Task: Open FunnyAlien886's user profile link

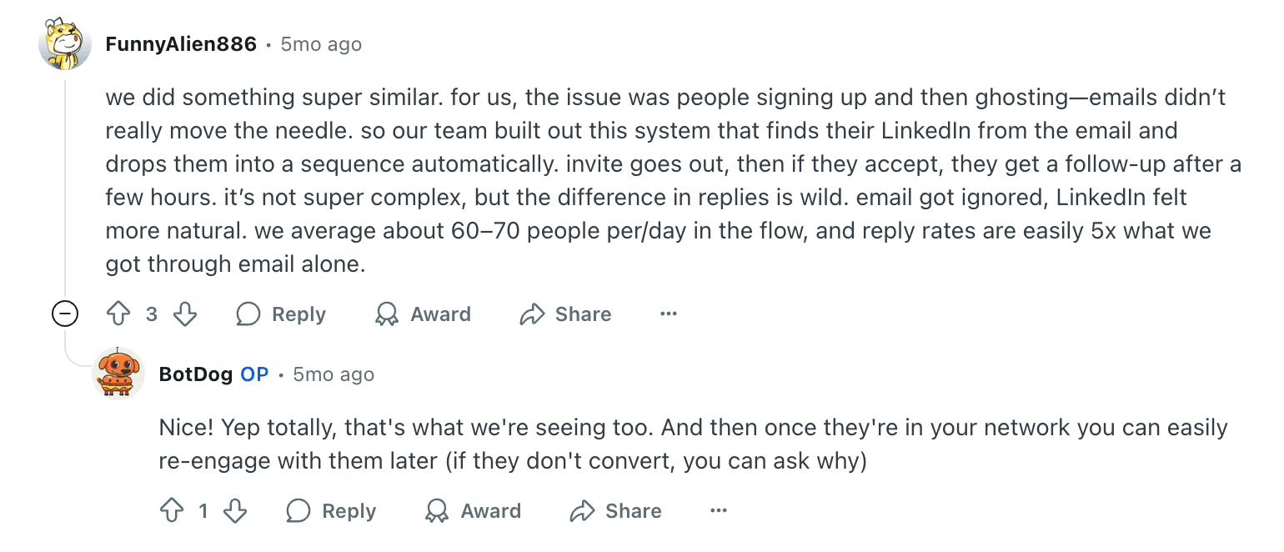Action: (181, 44)
